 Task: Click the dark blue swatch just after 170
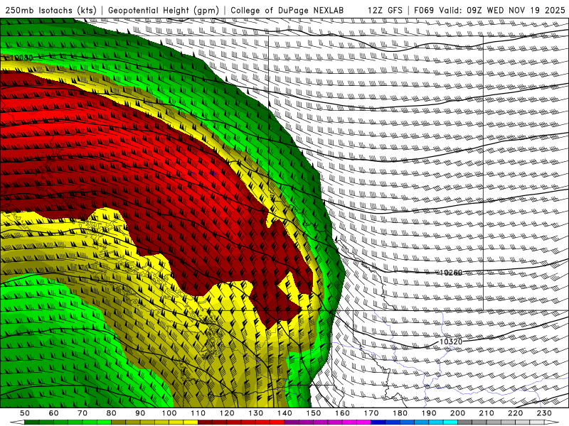click(378, 422)
